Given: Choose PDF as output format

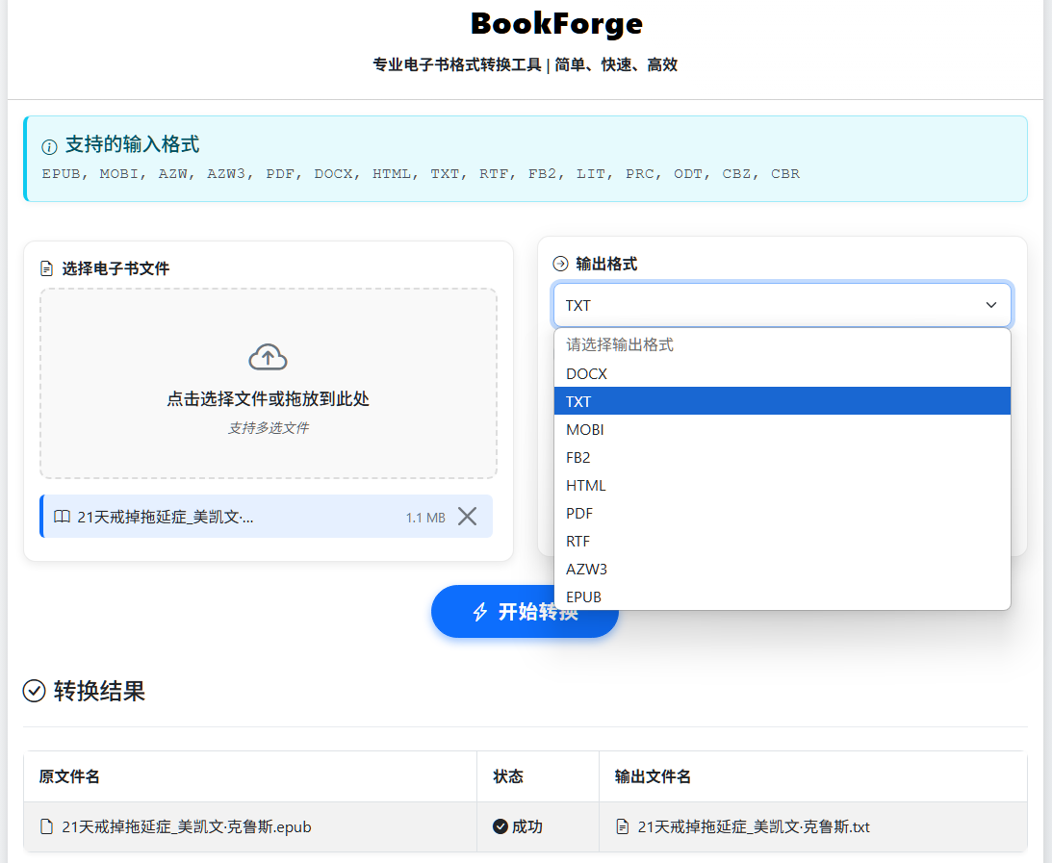Looking at the screenshot, I should pyautogui.click(x=579, y=513).
